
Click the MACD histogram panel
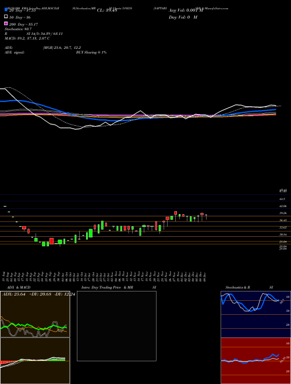coord(35,361)
